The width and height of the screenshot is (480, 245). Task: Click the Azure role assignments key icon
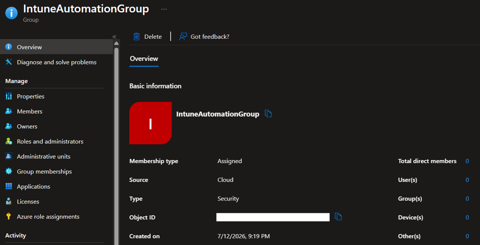(x=9, y=216)
